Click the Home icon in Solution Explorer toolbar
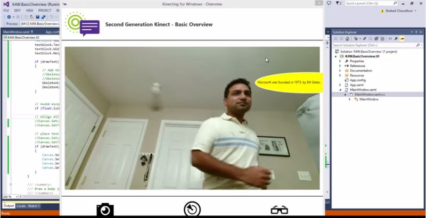This screenshot has height=218, width=426. coord(347,39)
